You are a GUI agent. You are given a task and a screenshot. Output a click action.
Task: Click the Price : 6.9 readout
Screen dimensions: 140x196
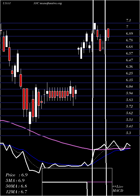pos(17,175)
